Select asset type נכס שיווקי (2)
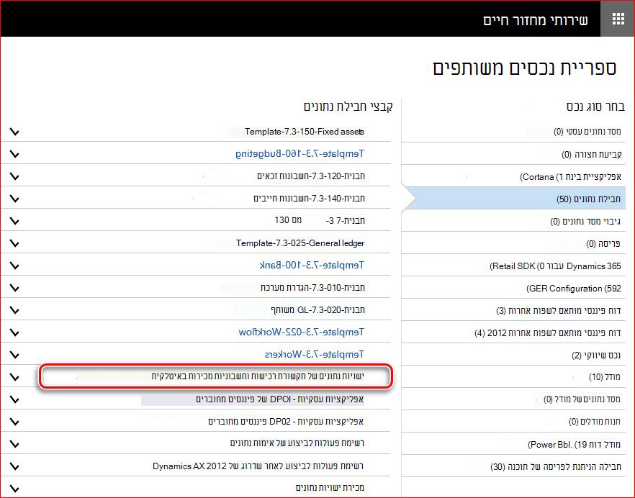This screenshot has height=498, width=635. click(595, 355)
